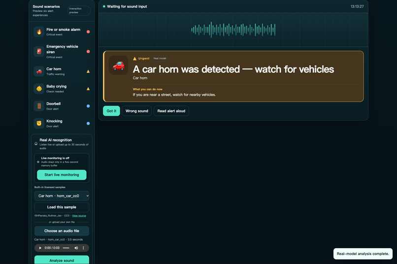
Task: Click the Live monitoring is off status
Action: click(55, 158)
